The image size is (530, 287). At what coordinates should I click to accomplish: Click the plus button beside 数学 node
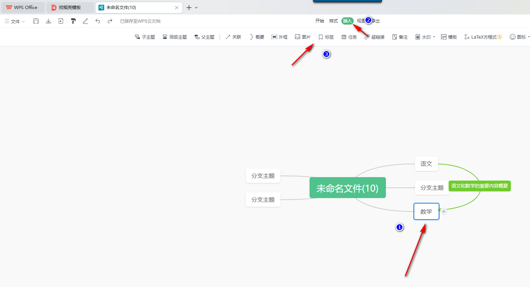[444, 211]
